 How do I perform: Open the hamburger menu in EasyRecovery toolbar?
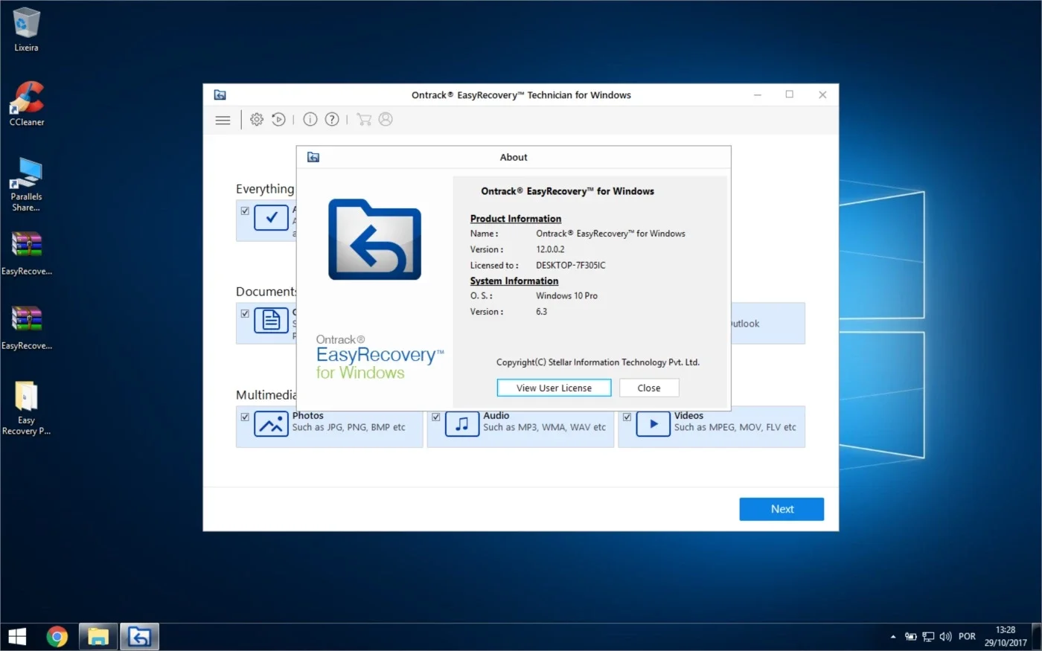click(223, 120)
